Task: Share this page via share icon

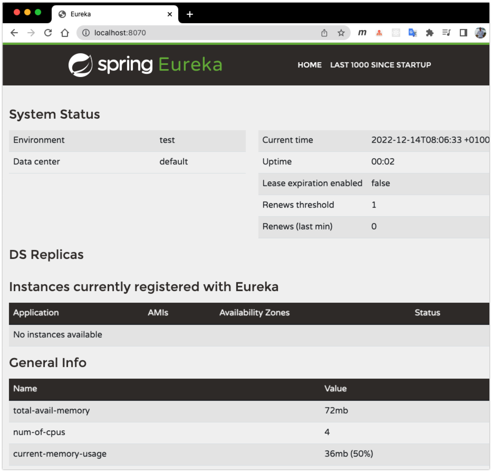Action: click(324, 33)
